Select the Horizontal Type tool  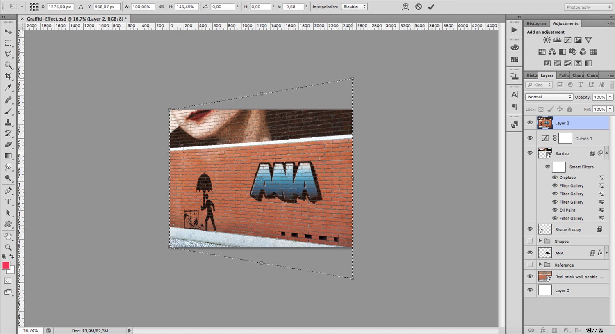coord(7,201)
